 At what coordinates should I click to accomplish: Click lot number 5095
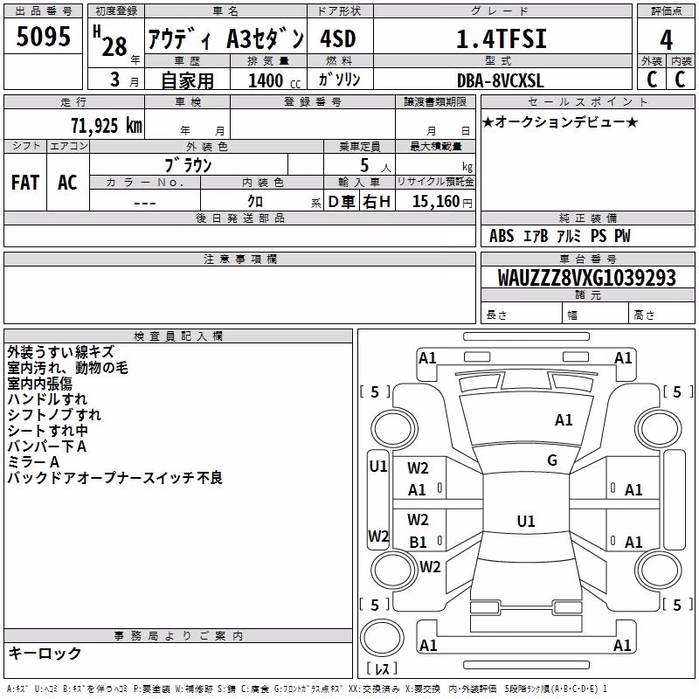(x=43, y=36)
